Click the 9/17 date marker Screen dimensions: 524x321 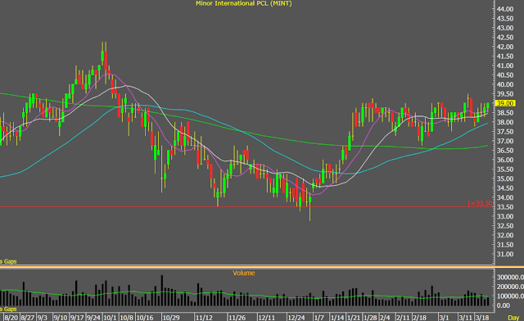pyautogui.click(x=77, y=318)
